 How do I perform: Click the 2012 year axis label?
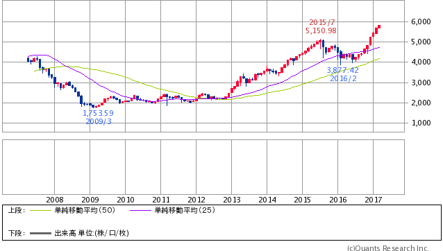coord(197,200)
